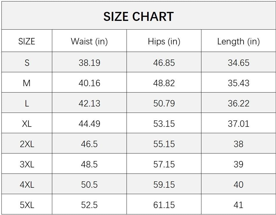The width and height of the screenshot is (276, 215).
Task: Select the Length (in) column header
Action: pyautogui.click(x=239, y=41)
